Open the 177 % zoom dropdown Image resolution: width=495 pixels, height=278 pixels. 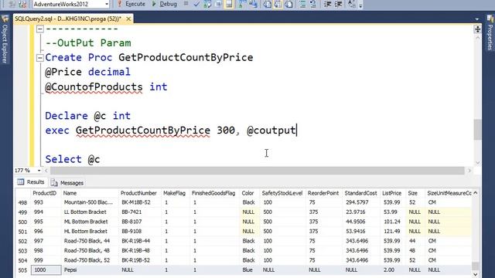pyautogui.click(x=39, y=171)
